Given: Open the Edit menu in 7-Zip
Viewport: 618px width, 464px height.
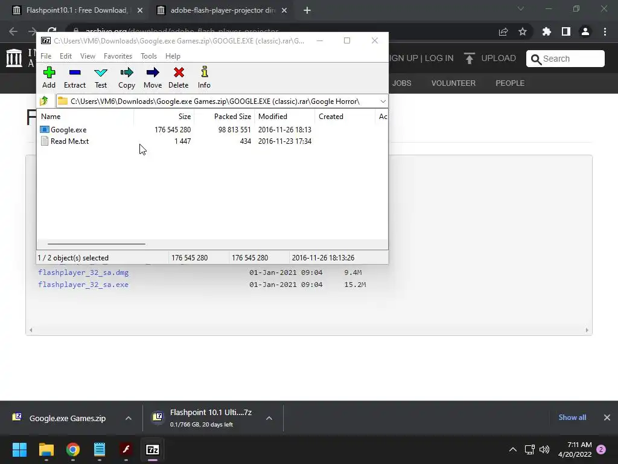Looking at the screenshot, I should click(x=66, y=56).
